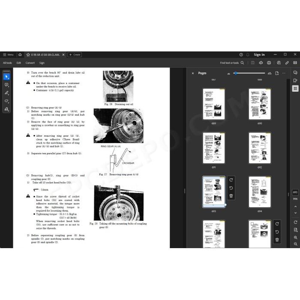Open the Pages panel more options menu
Screen dimensions: 300x300
pyautogui.click(x=284, y=73)
